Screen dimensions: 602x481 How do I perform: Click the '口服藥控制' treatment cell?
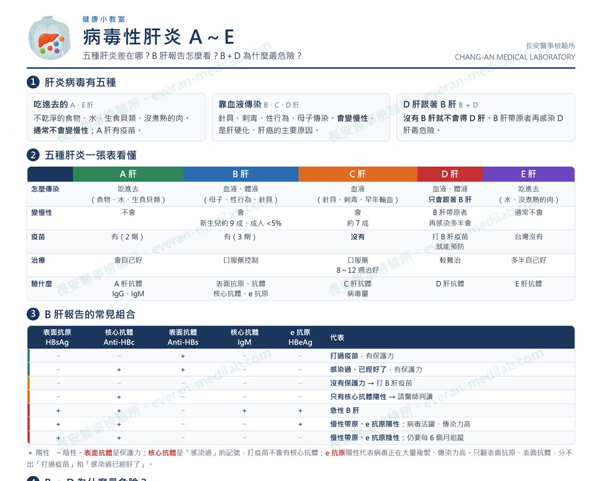click(241, 260)
